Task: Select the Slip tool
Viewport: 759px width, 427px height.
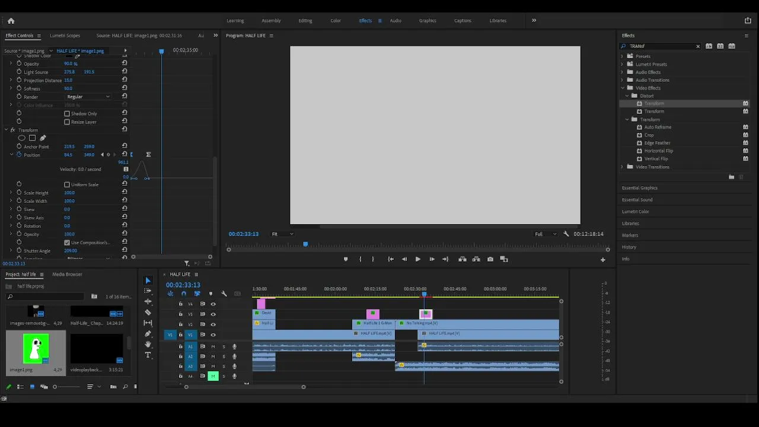Action: coord(148,323)
